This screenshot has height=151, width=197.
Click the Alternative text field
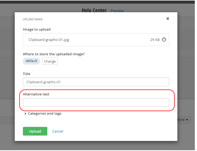tap(96, 102)
